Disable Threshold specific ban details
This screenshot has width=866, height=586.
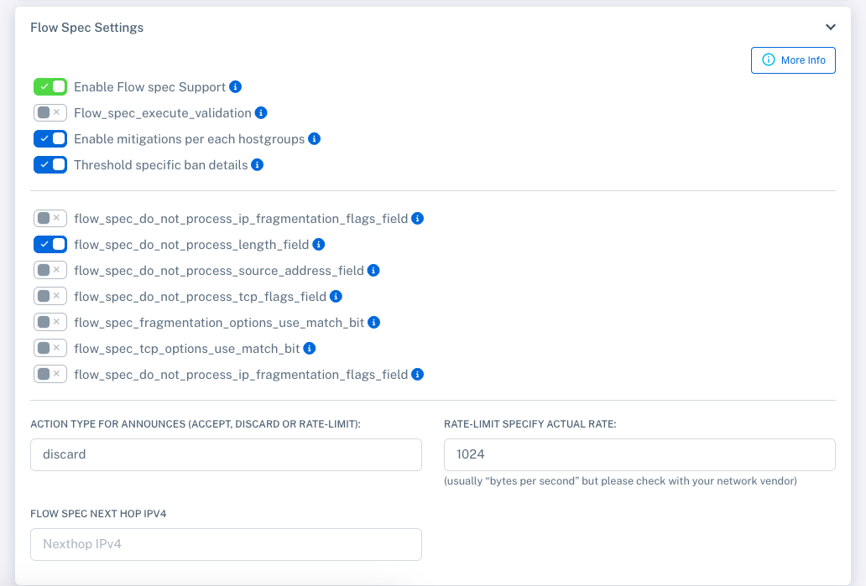tap(50, 164)
